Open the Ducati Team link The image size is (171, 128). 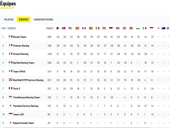click(20, 37)
